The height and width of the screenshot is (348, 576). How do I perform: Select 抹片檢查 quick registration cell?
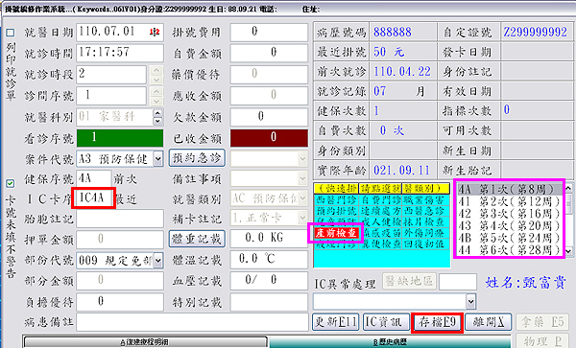425,221
